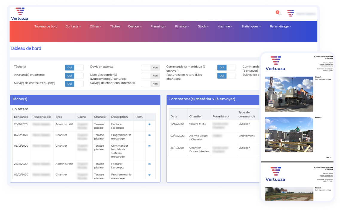The height and width of the screenshot is (210, 341).
Task: Click the Commande(s) matériaux (à envoyer) panel header
Action: pyautogui.click(x=213, y=100)
